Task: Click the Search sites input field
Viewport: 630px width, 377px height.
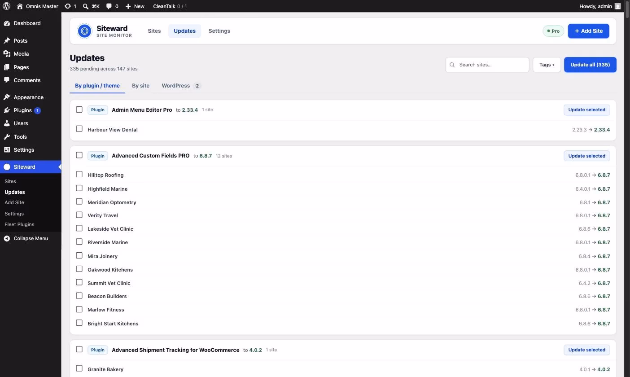Action: click(487, 65)
